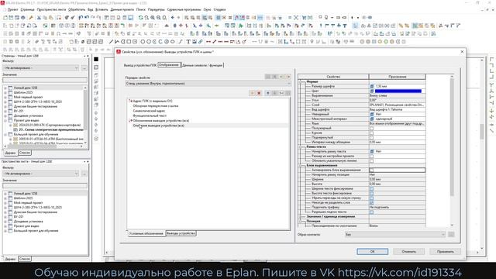Click the Paste icon in the top toolbar
Viewport: 496px width, 279px height.
pos(51,18)
